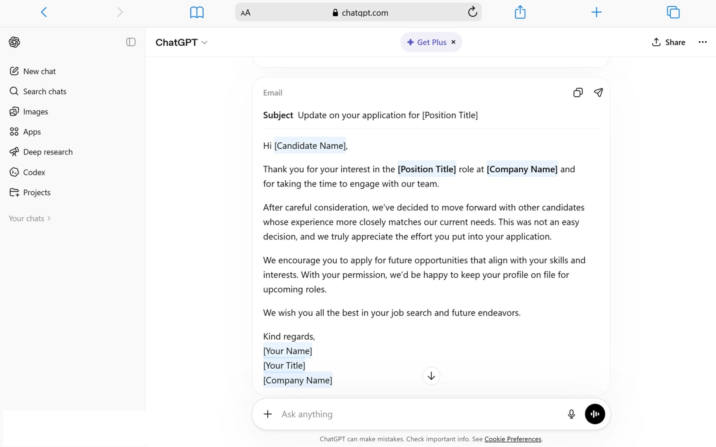Open the Cookie Preferences link
716x447 pixels.
tap(513, 439)
